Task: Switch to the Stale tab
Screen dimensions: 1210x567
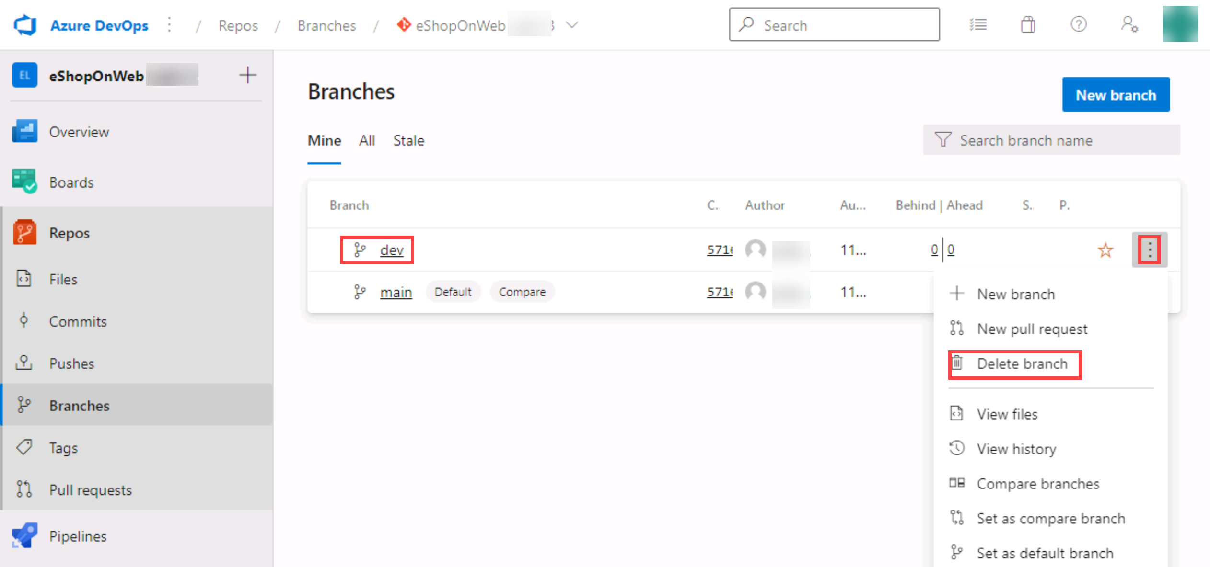Action: pyautogui.click(x=408, y=140)
